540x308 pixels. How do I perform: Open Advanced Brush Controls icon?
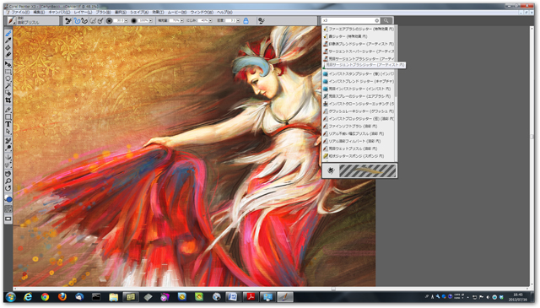(262, 20)
